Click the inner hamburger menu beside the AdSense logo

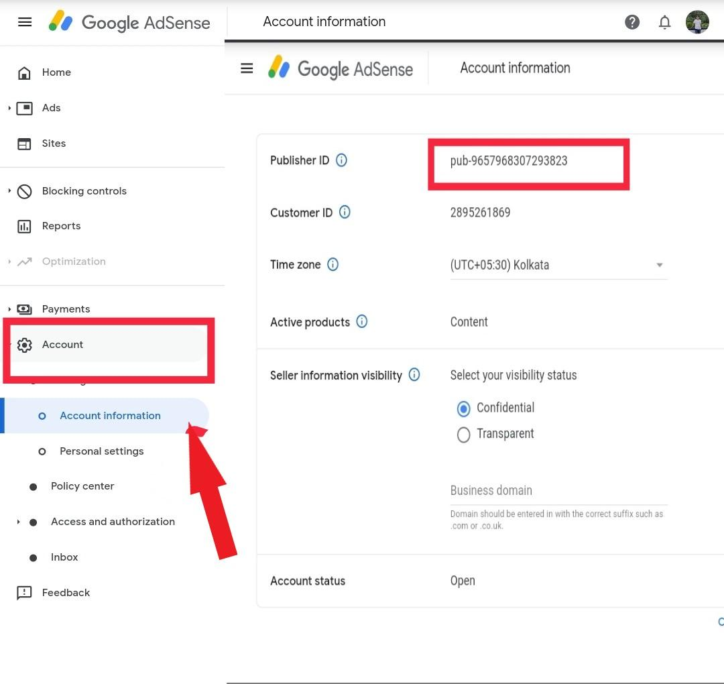(247, 68)
